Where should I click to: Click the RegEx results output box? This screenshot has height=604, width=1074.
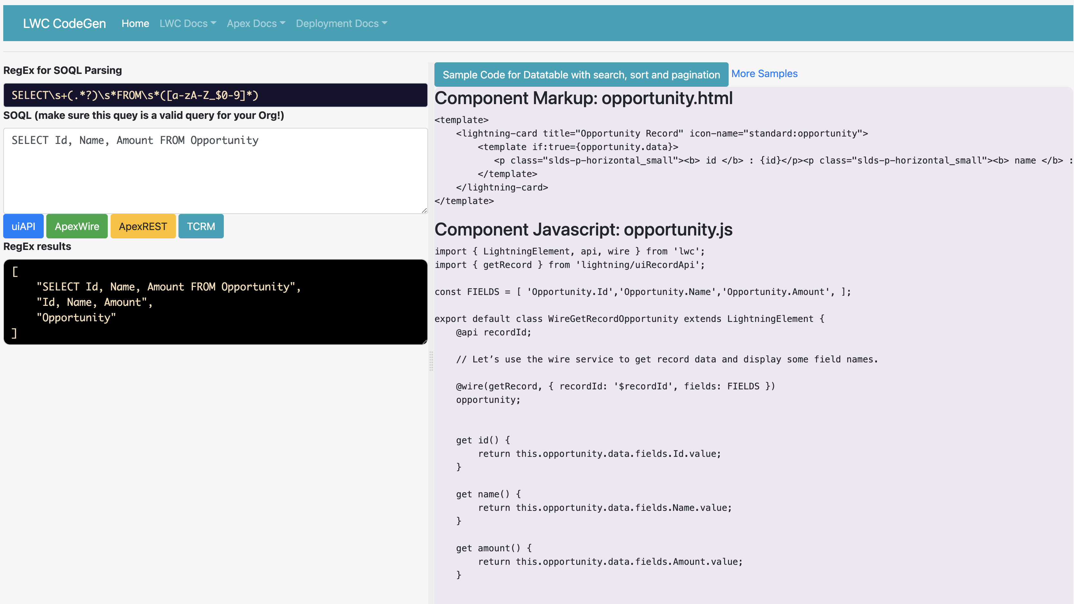[x=215, y=302]
